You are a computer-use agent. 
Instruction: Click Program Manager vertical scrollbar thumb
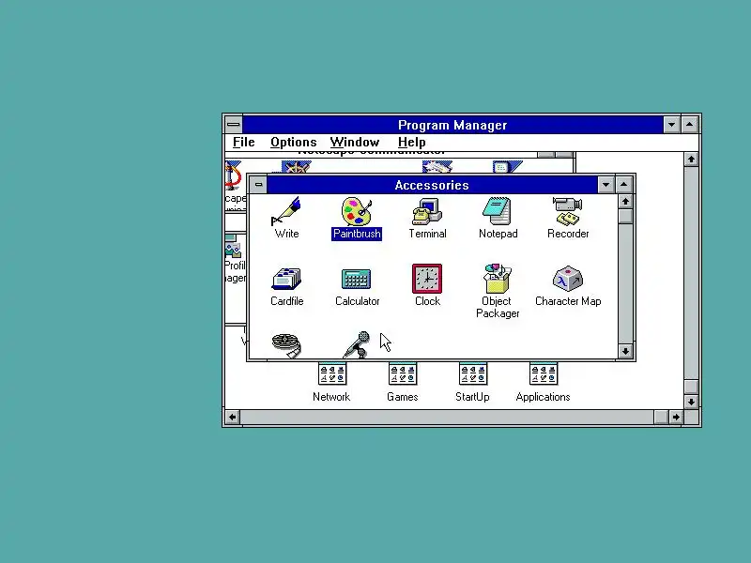pyautogui.click(x=691, y=387)
